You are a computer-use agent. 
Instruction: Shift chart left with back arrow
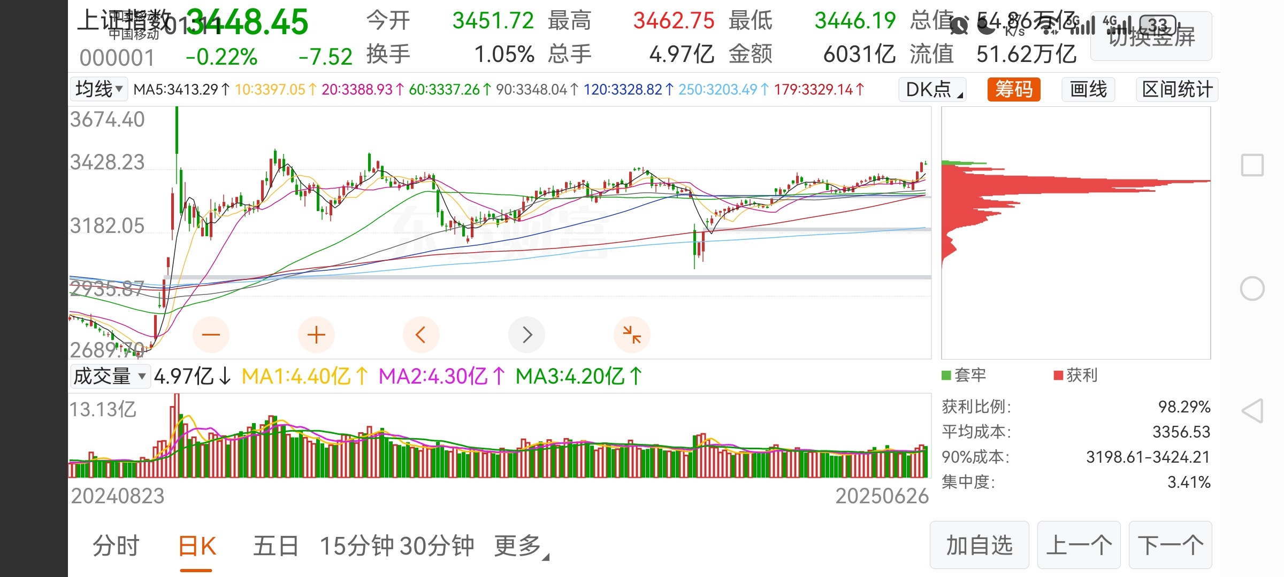[x=421, y=335]
